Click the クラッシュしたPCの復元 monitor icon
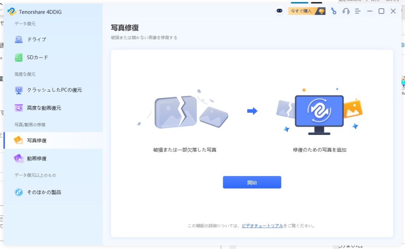Viewport: 405px width, 249px height. [x=19, y=90]
